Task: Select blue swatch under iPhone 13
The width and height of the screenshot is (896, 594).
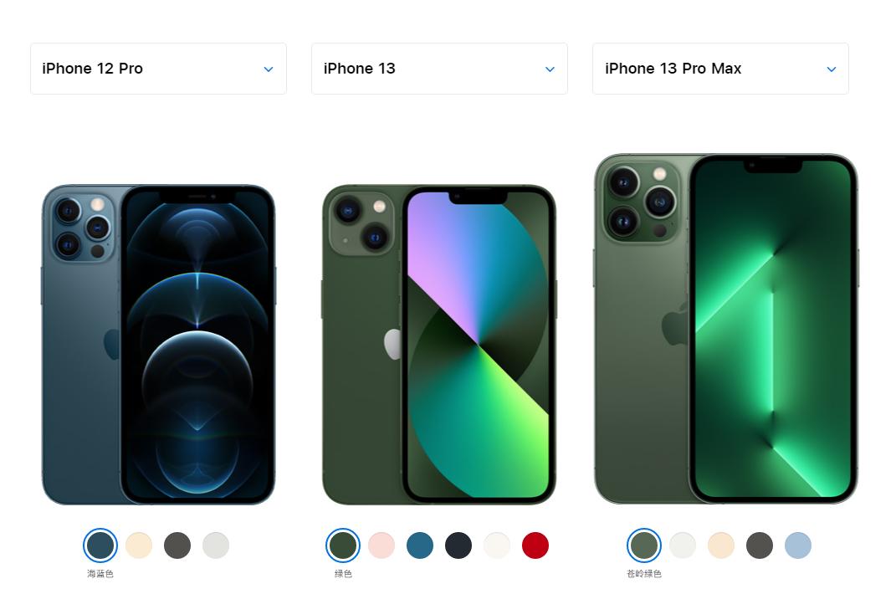Action: pyautogui.click(x=420, y=545)
